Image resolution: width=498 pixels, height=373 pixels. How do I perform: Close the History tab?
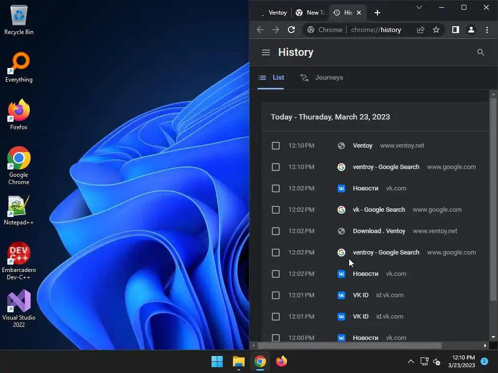[359, 13]
